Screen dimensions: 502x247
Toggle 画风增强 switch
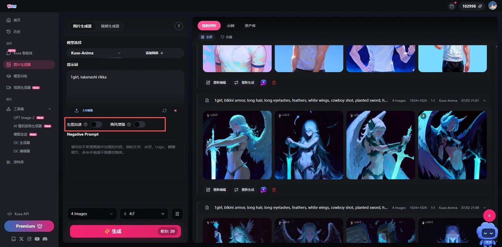click(x=140, y=124)
